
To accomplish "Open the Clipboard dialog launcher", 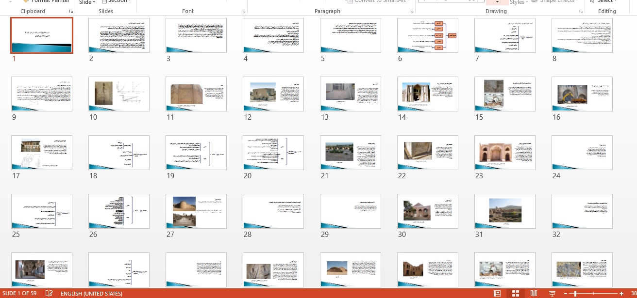I will [x=71, y=11].
